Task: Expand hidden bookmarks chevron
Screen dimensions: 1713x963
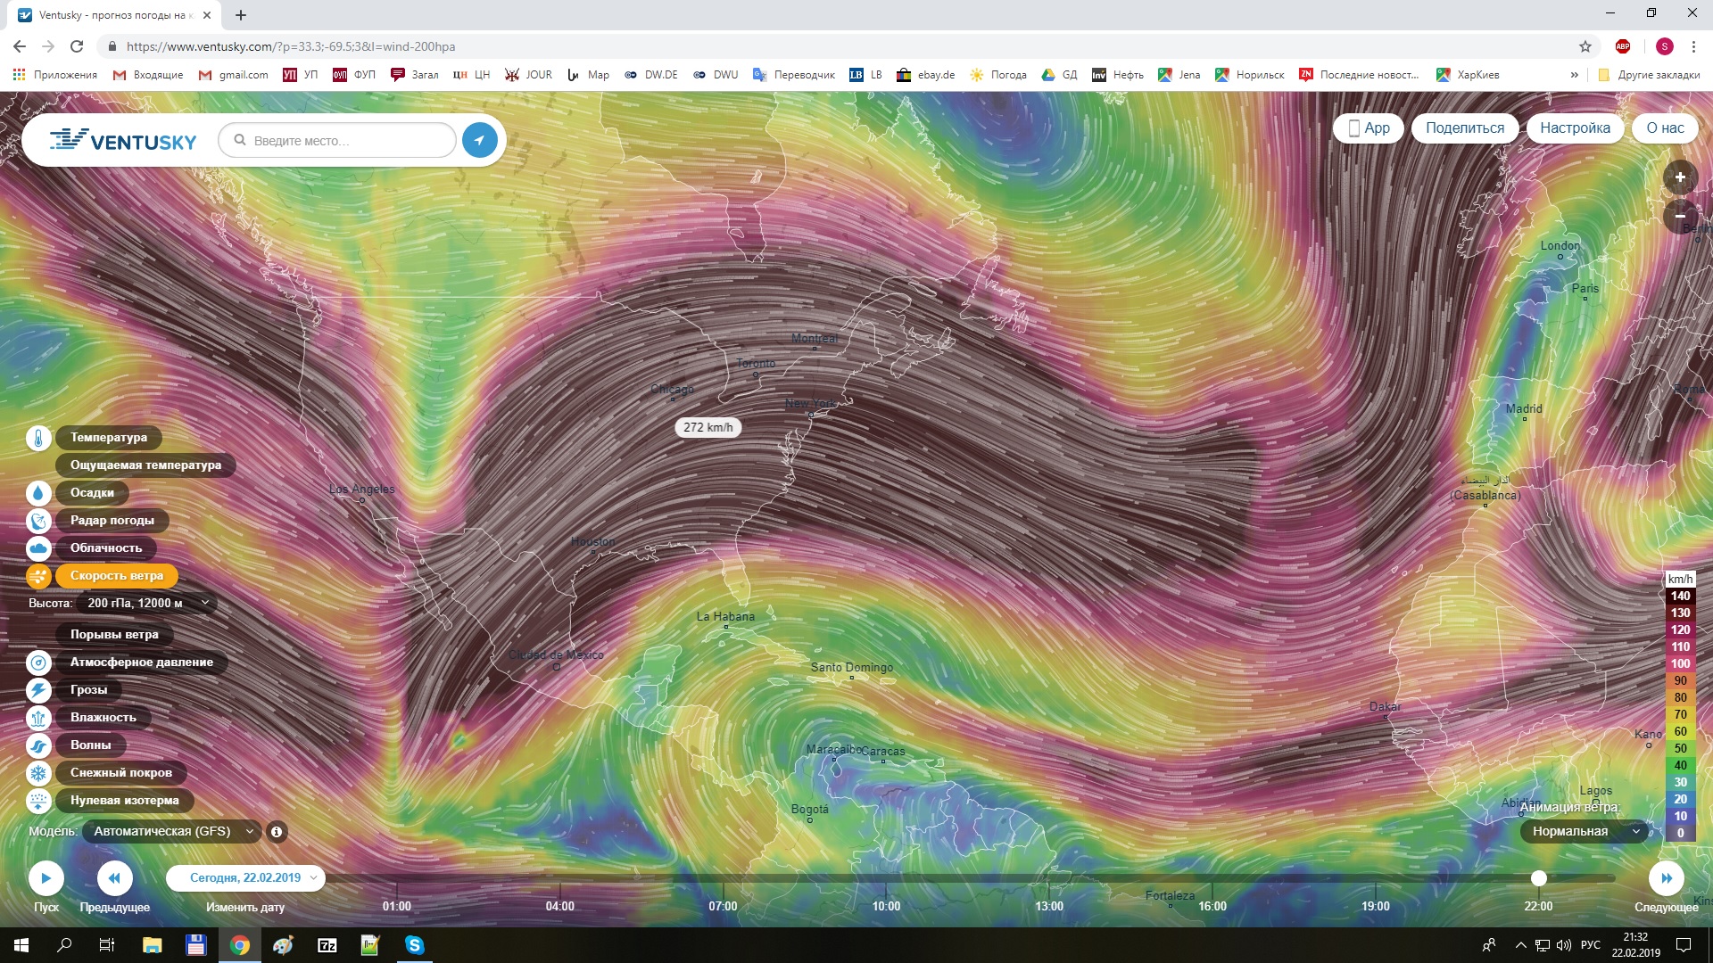Action: click(x=1575, y=75)
